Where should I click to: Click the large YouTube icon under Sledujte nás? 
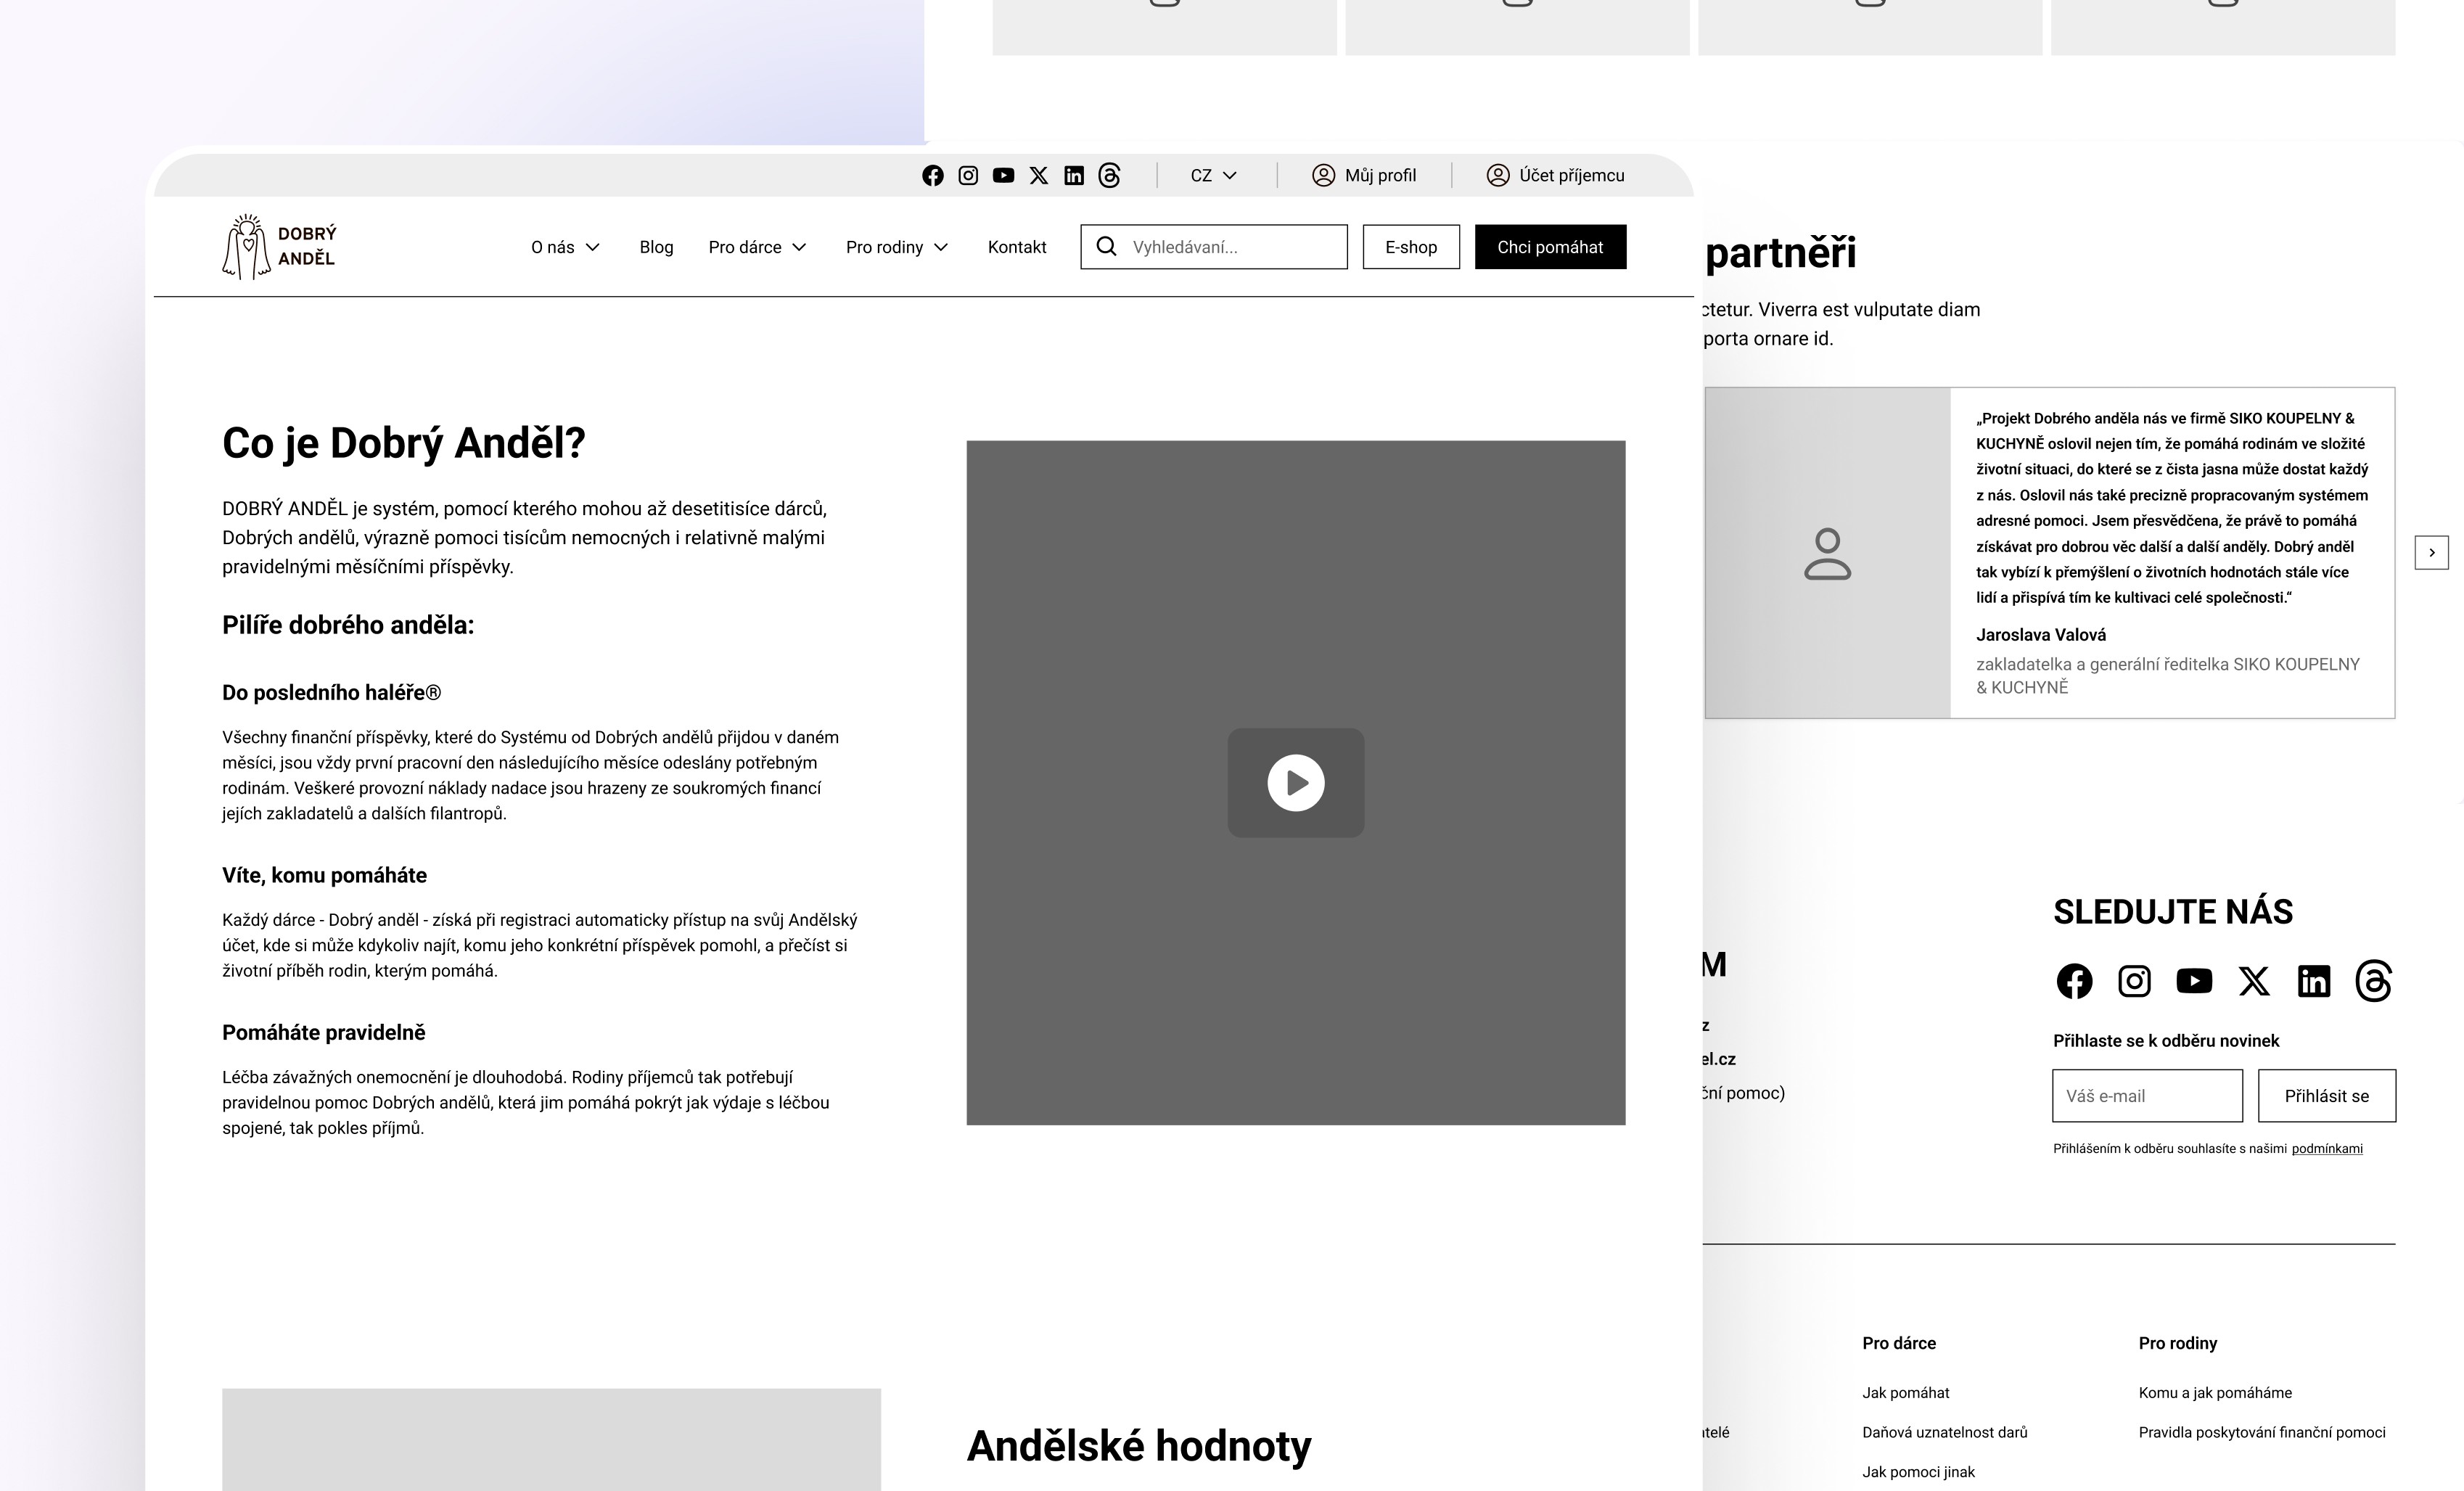(x=2194, y=981)
